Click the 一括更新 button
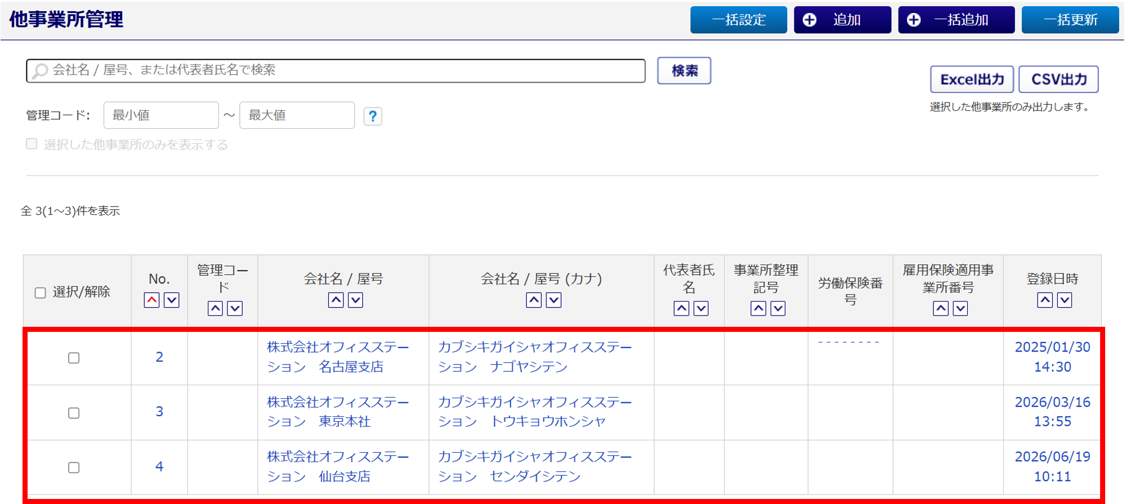The width and height of the screenshot is (1126, 504). click(x=1070, y=20)
